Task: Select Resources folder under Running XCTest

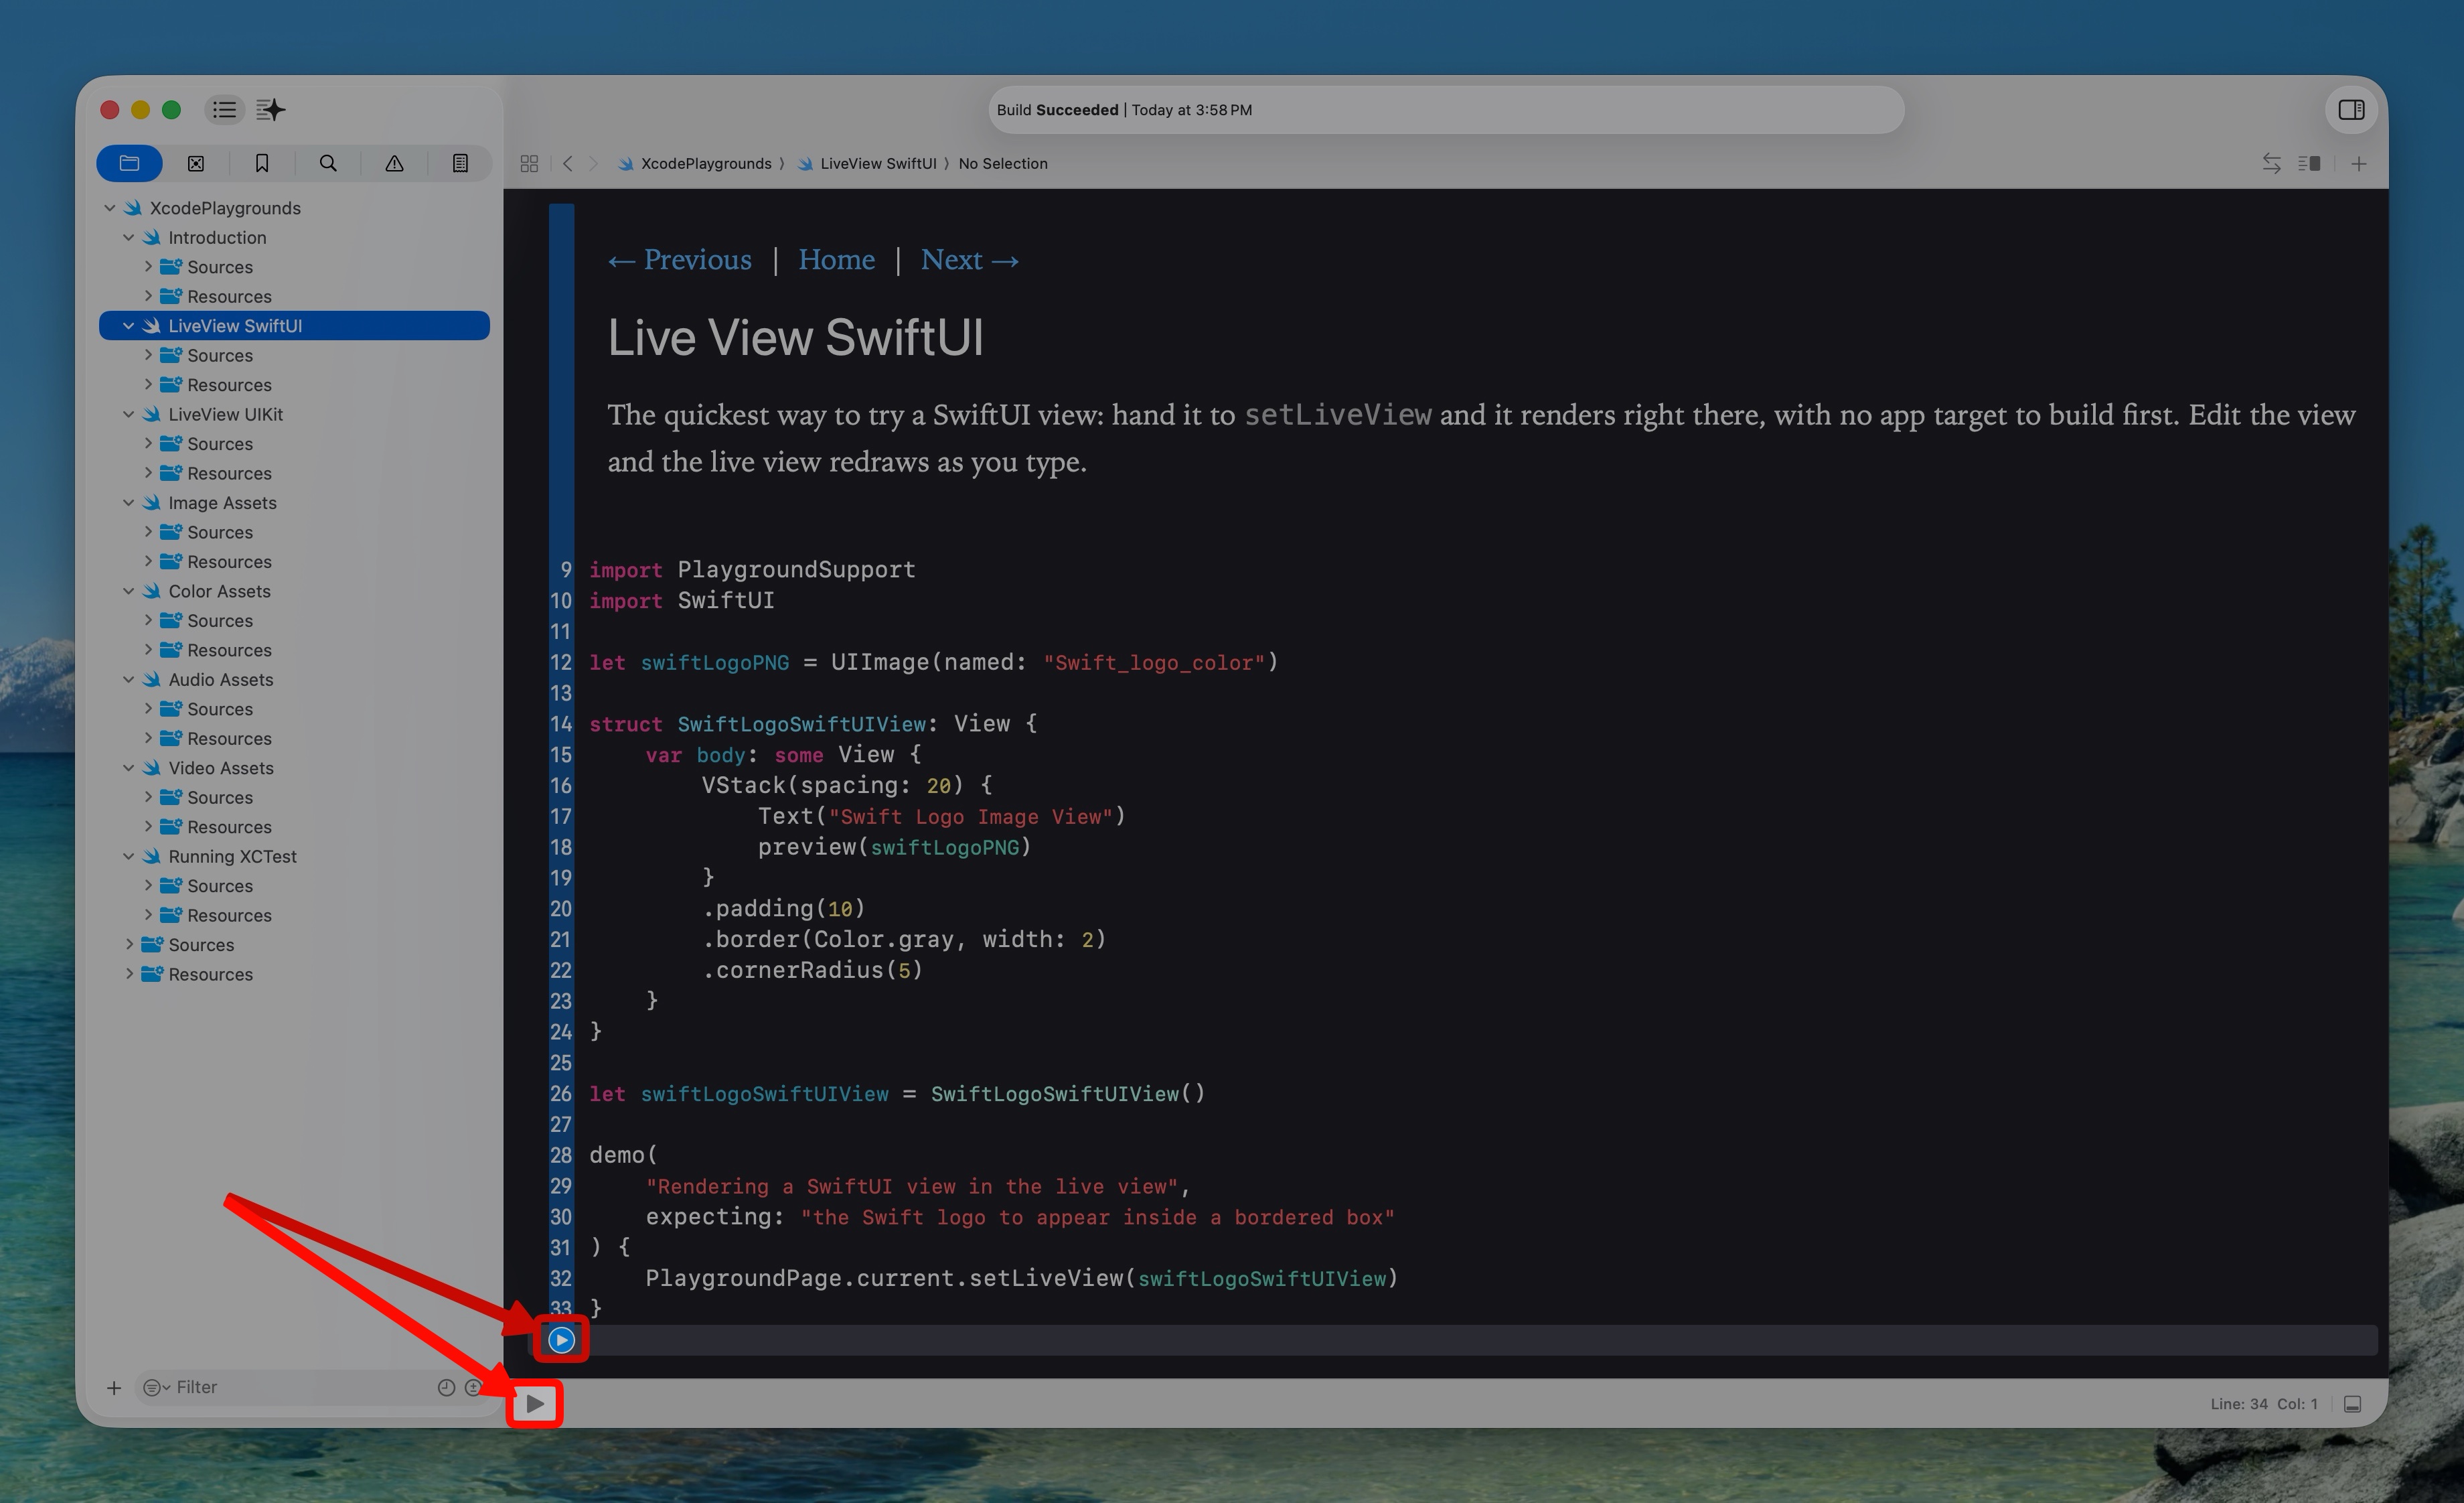Action: click(x=294, y=916)
